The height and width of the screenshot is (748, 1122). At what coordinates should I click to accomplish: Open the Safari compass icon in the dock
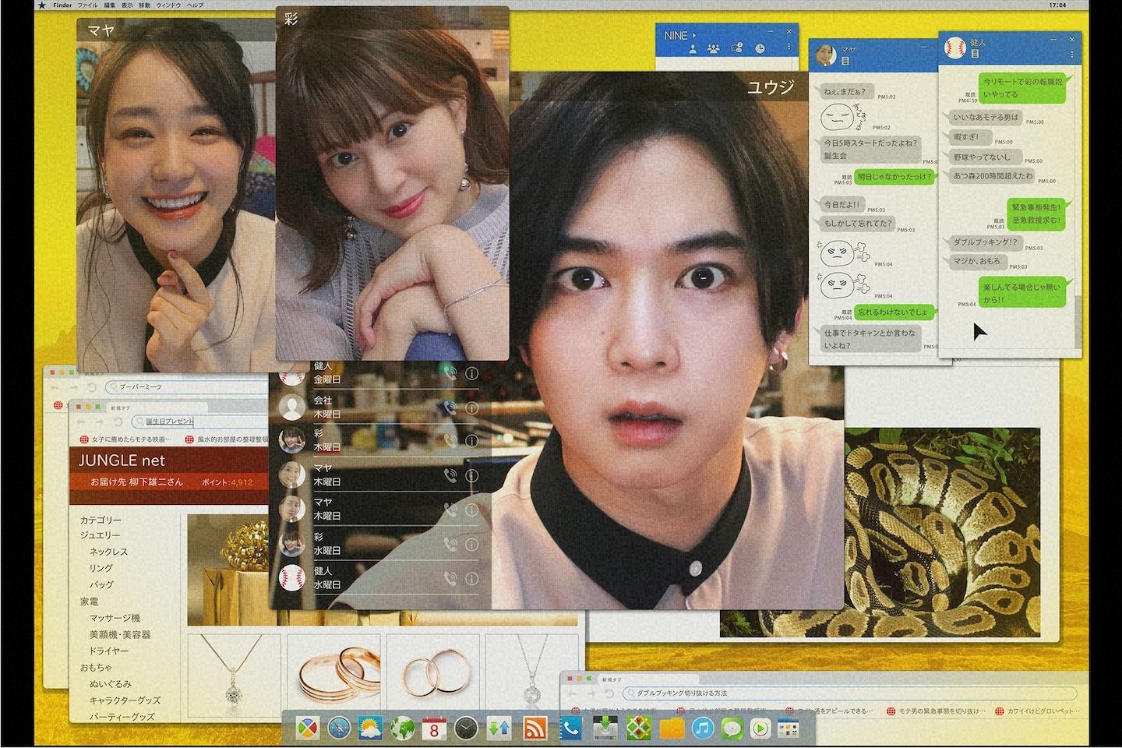pos(340,729)
